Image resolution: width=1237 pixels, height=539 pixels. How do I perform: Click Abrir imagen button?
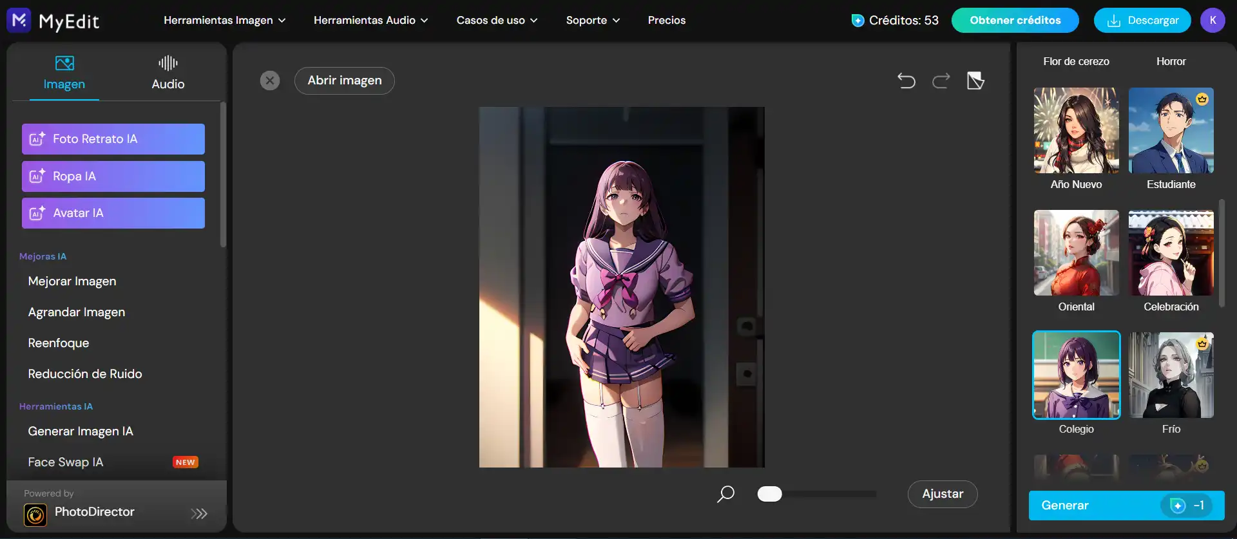point(345,80)
